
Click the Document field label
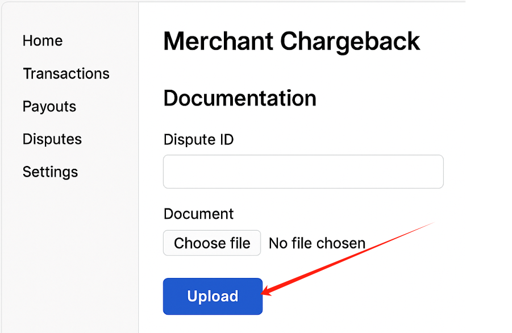click(x=198, y=214)
